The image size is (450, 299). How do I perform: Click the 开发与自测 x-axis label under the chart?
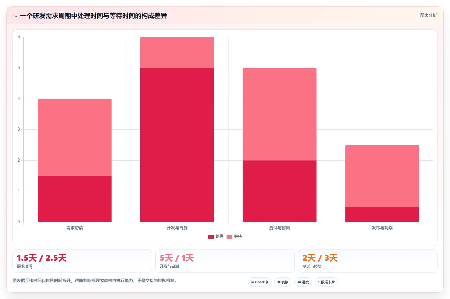click(x=177, y=228)
